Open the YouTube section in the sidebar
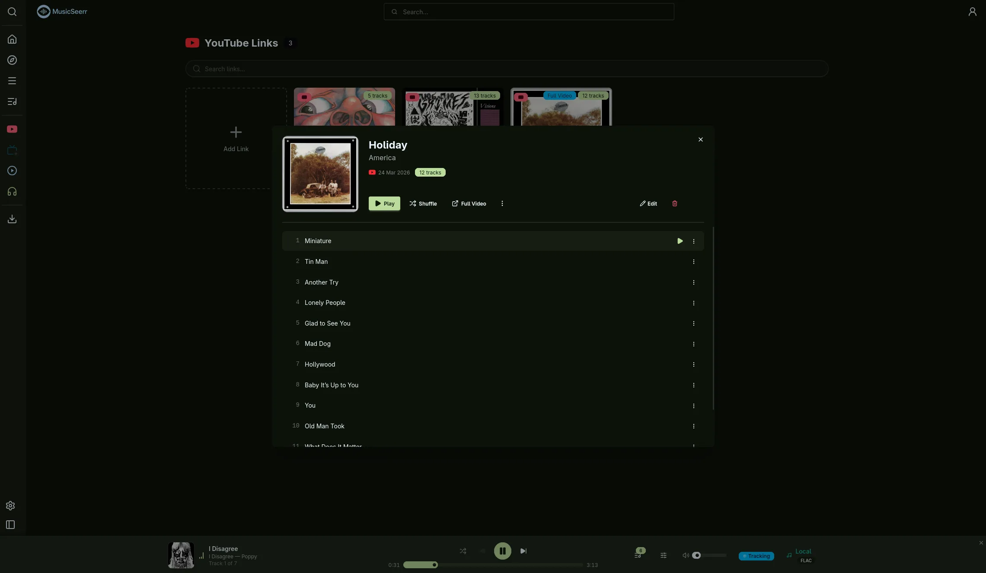The height and width of the screenshot is (573, 986). tap(12, 129)
